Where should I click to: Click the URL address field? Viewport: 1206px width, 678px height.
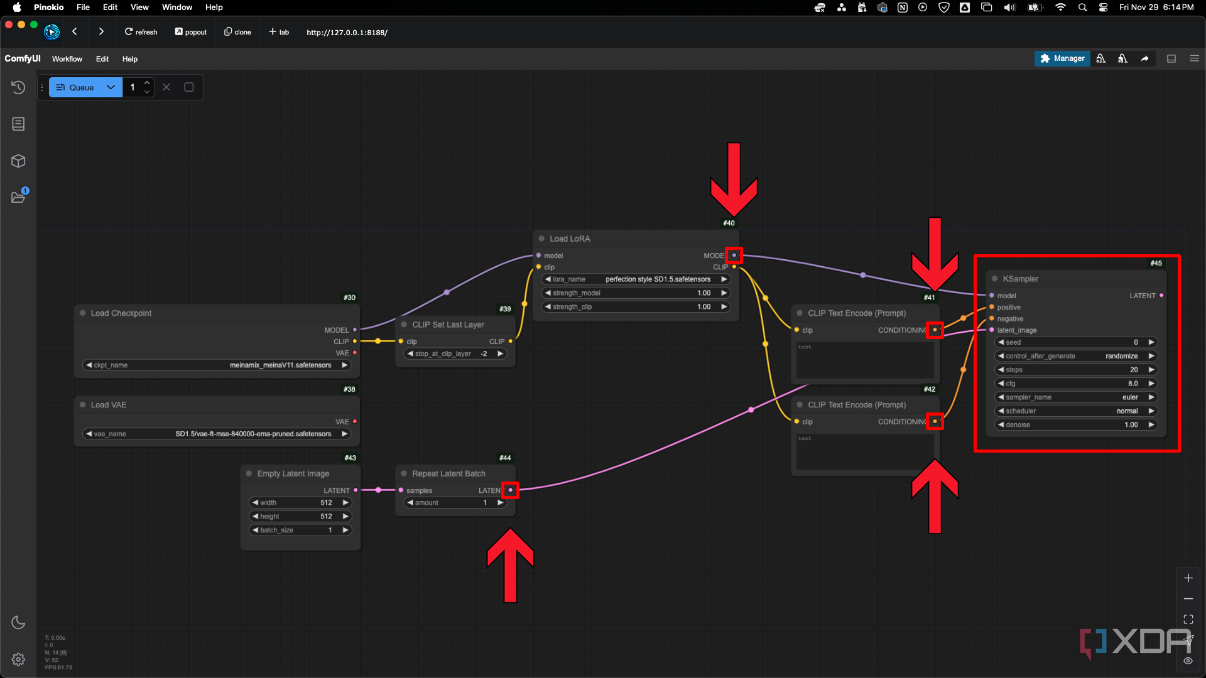click(x=347, y=33)
